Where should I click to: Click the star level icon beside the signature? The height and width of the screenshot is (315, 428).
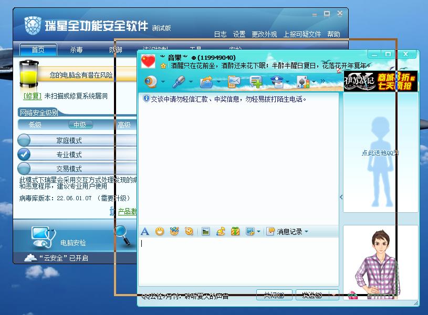[x=163, y=66]
